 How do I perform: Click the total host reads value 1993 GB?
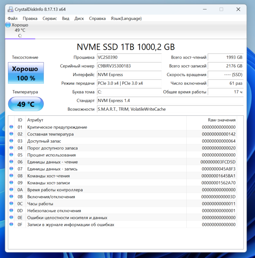[x=226, y=57]
